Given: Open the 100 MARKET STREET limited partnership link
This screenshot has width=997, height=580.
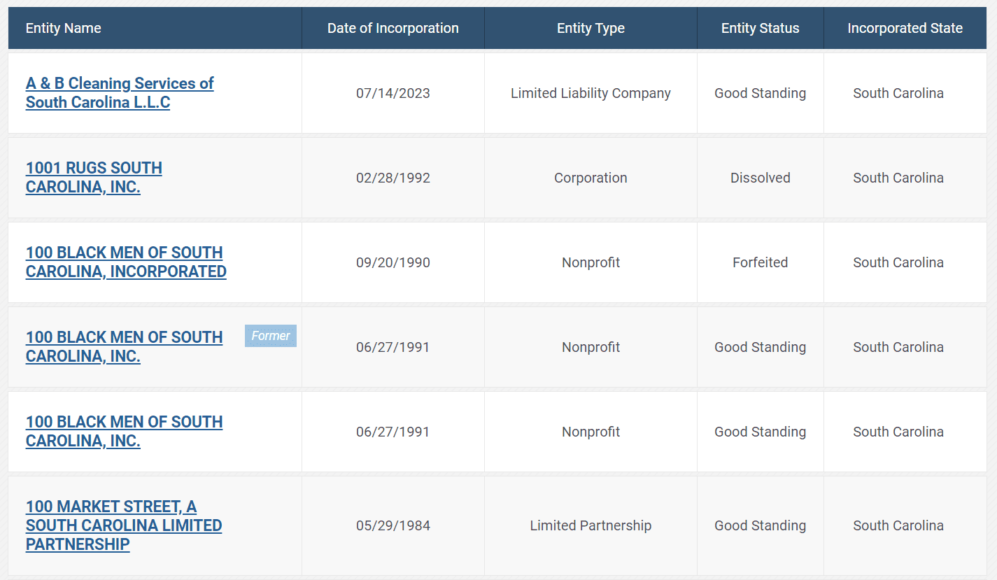Looking at the screenshot, I should pos(111,507).
